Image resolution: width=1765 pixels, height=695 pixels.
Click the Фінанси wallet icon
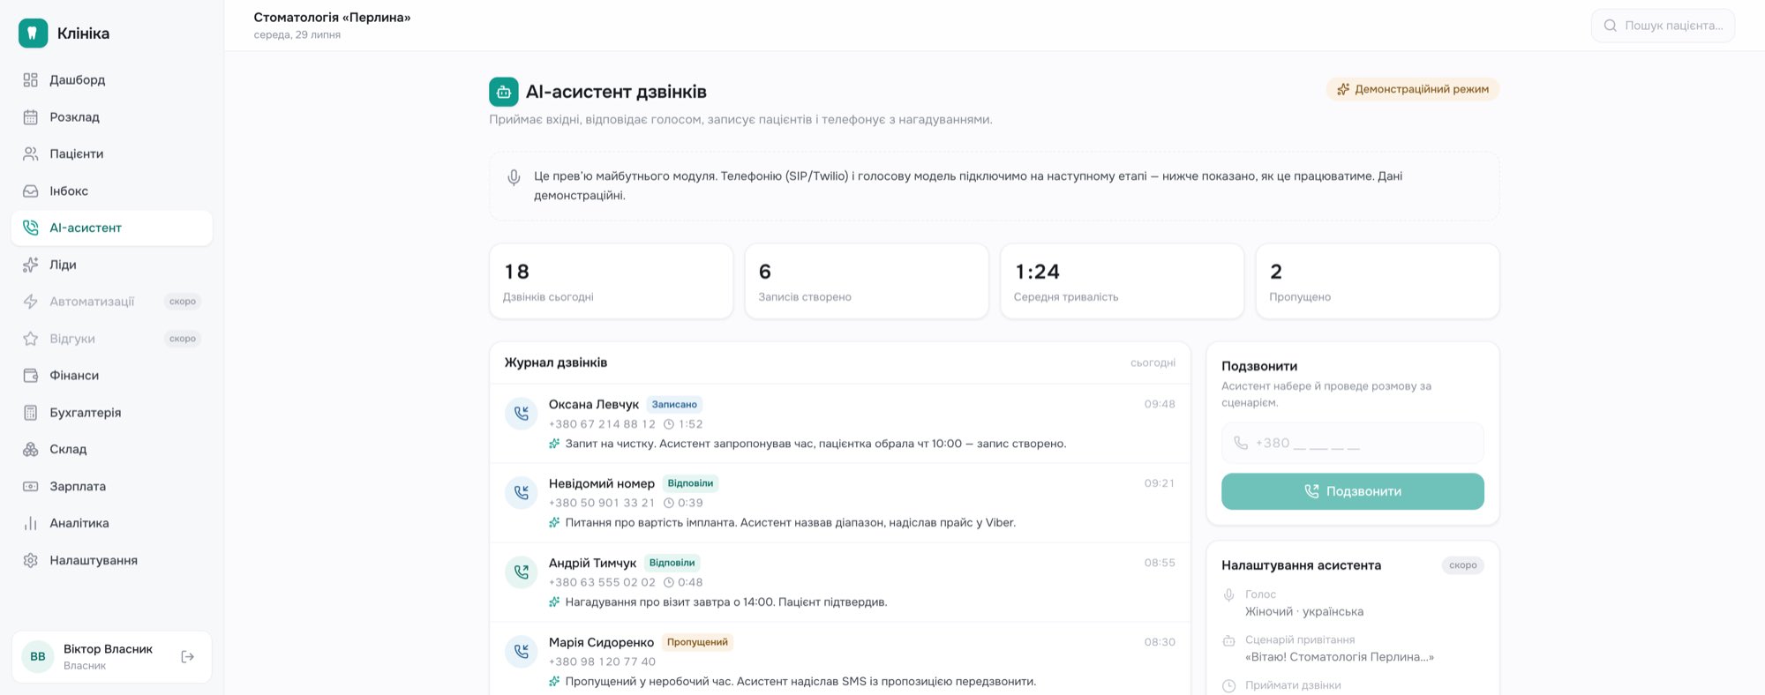click(x=30, y=376)
